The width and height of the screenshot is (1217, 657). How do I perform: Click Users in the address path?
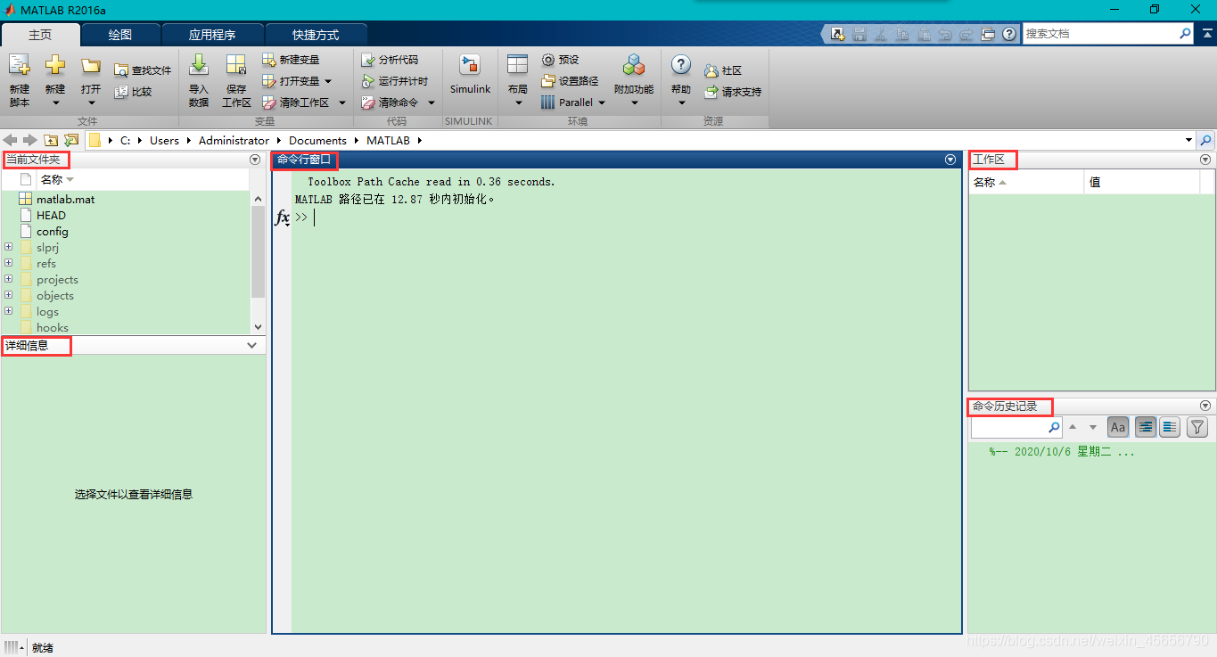(x=164, y=140)
